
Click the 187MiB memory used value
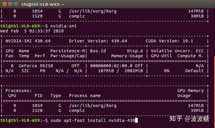click(x=106, y=71)
